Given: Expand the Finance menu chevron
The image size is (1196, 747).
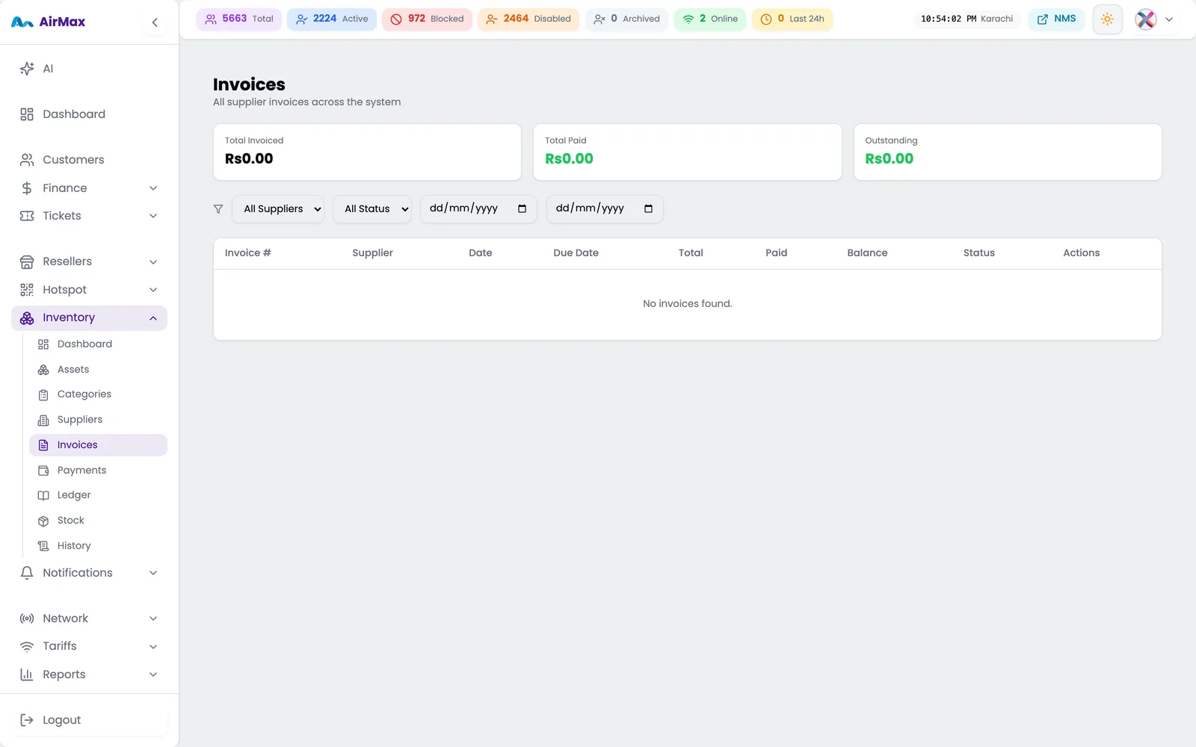Looking at the screenshot, I should point(153,188).
